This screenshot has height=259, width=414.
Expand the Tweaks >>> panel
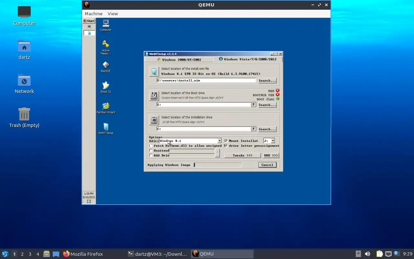coord(243,155)
